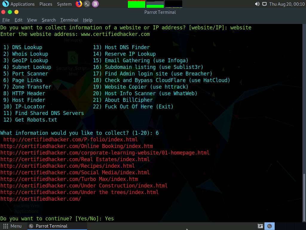Open the View menu
This screenshot has height=230, width=306.
(x=32, y=20)
